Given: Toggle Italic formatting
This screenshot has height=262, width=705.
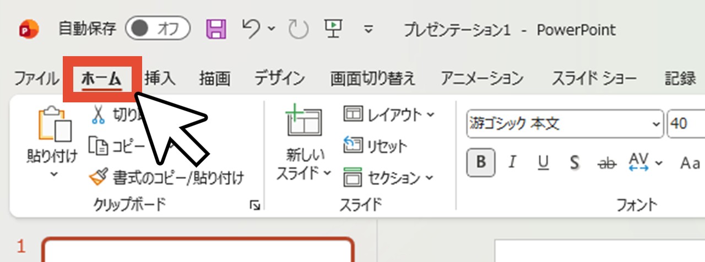Looking at the screenshot, I should point(512,162).
